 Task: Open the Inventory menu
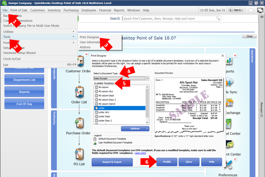pyautogui.click(x=54, y=10)
